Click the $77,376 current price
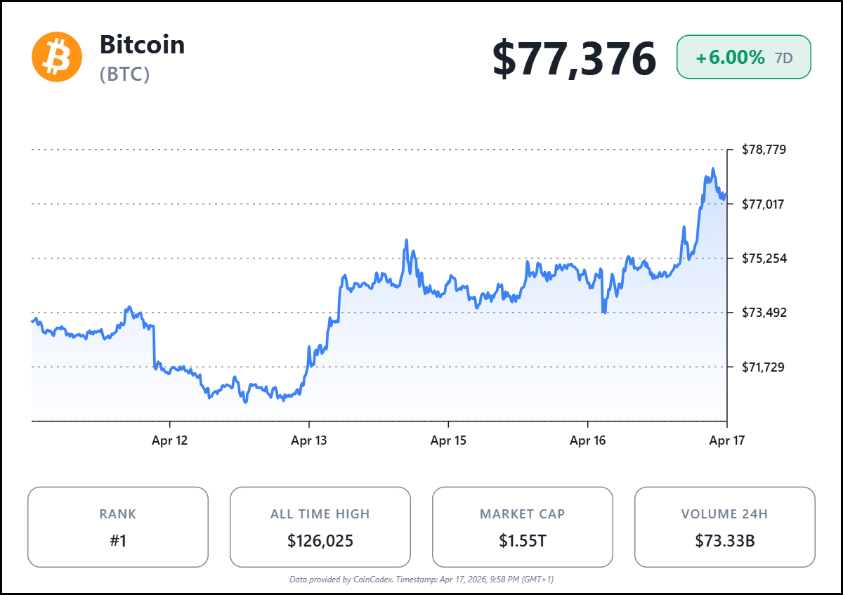The height and width of the screenshot is (595, 843). point(573,58)
